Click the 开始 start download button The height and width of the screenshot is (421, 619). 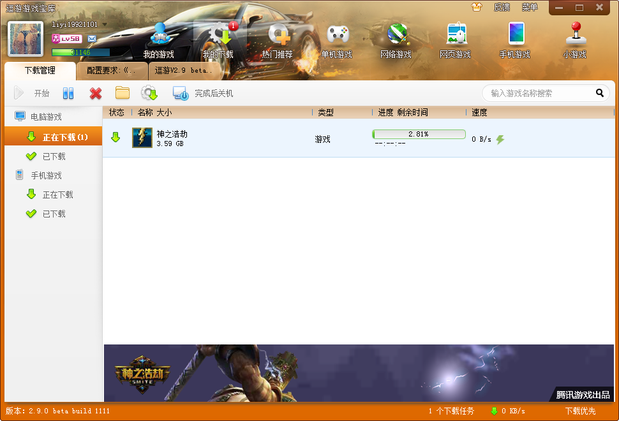pyautogui.click(x=31, y=93)
